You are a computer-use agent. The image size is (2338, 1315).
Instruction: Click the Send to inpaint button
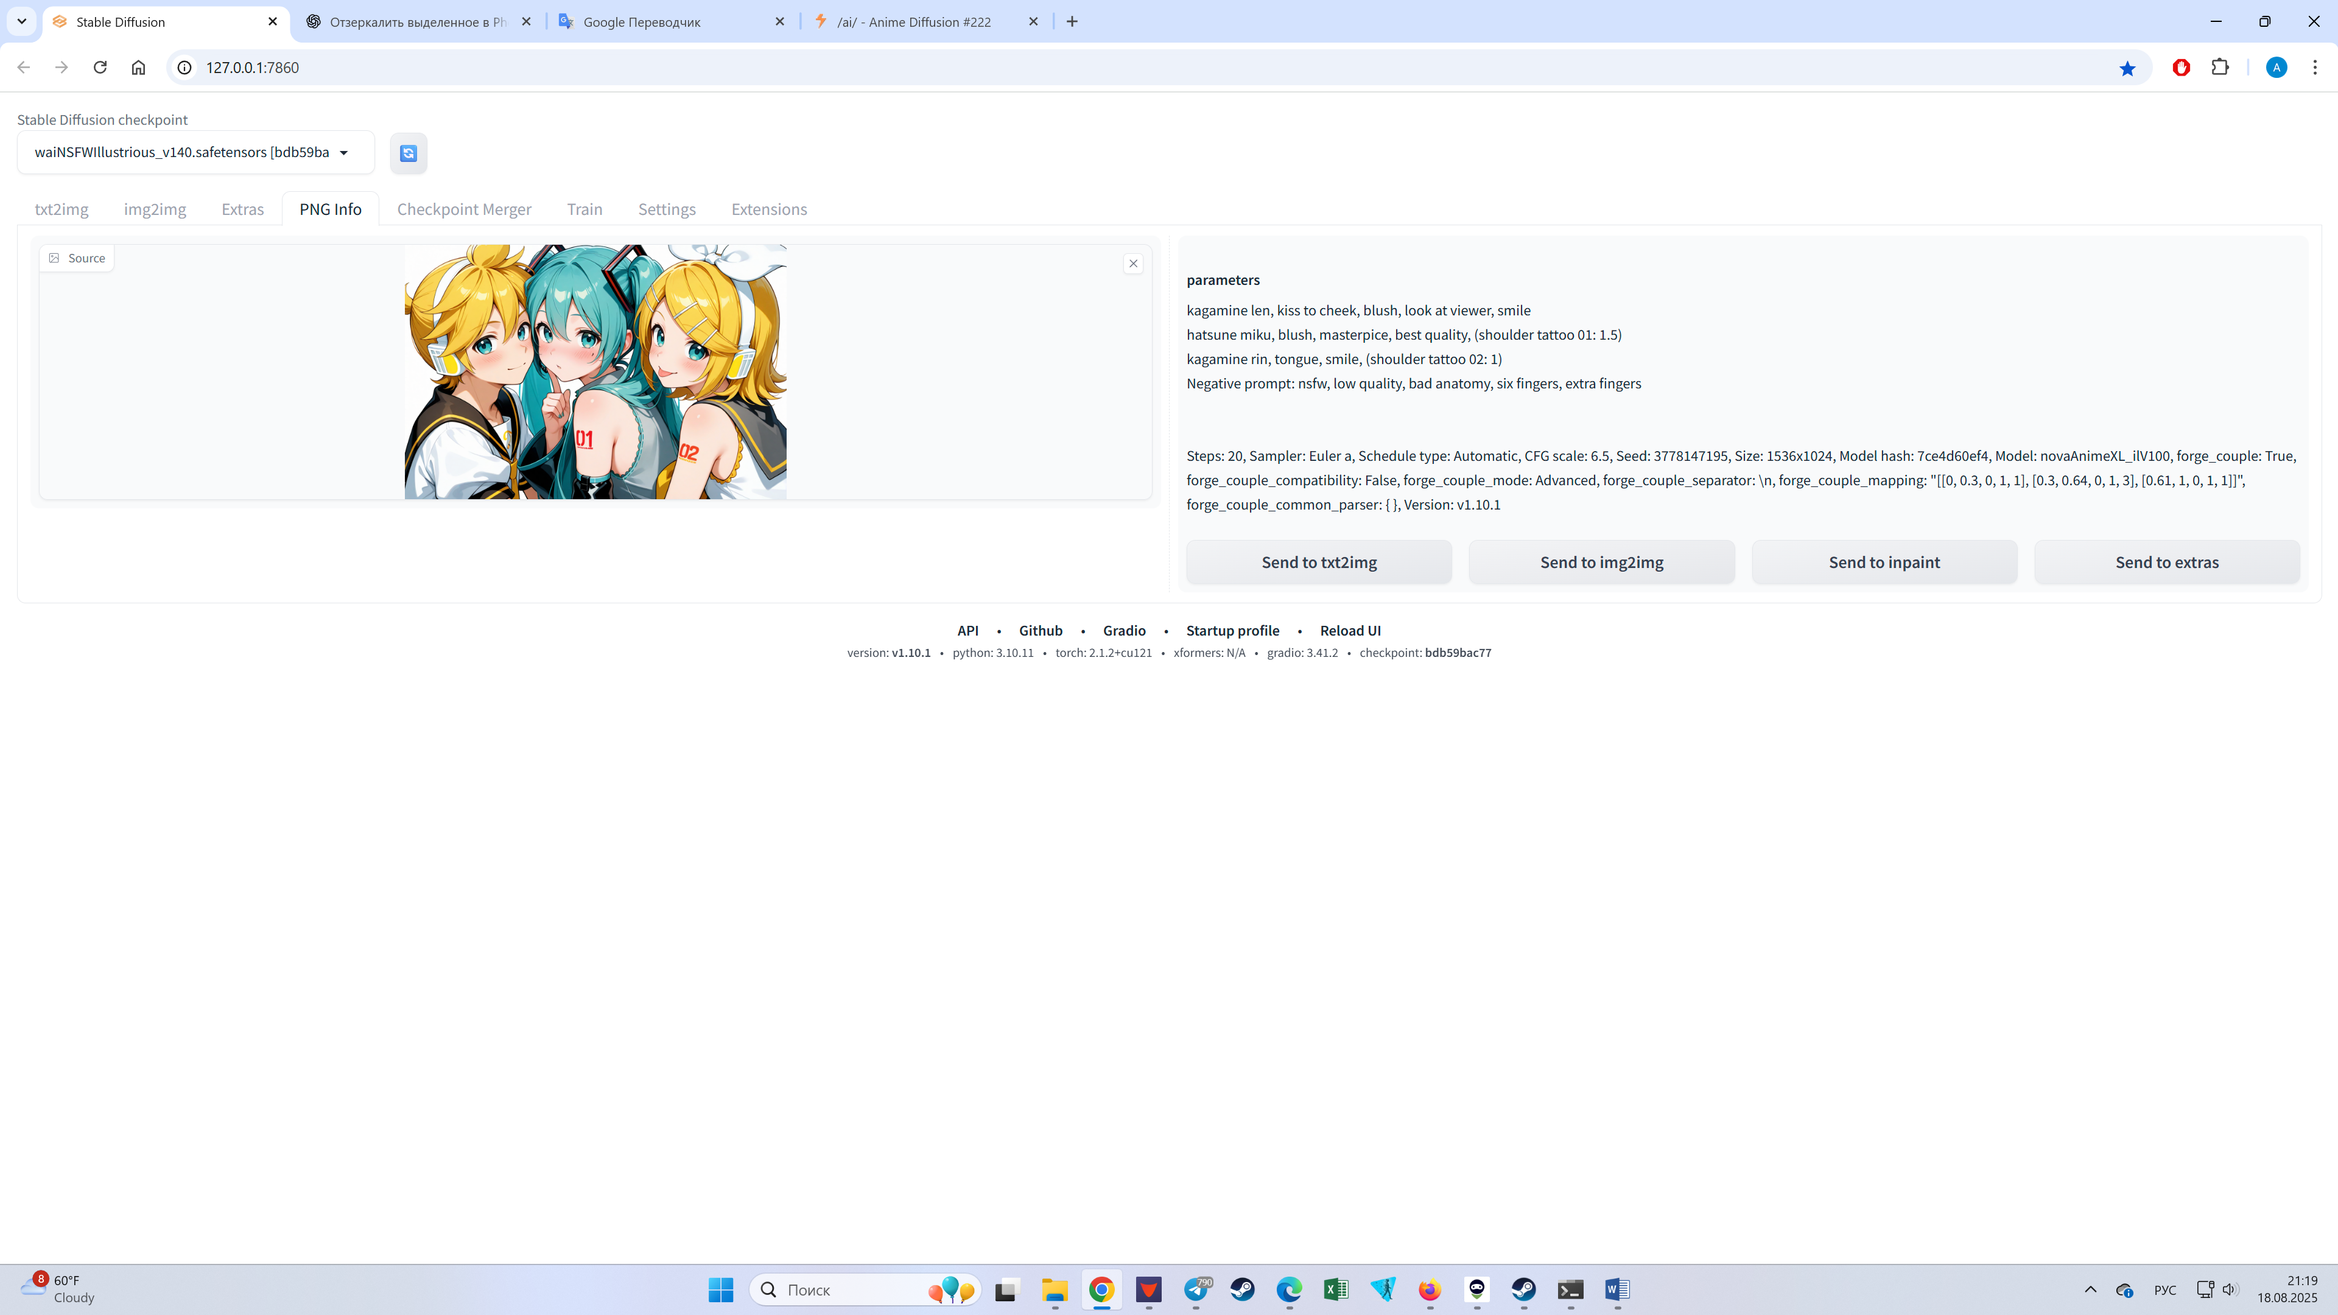[x=1884, y=562]
